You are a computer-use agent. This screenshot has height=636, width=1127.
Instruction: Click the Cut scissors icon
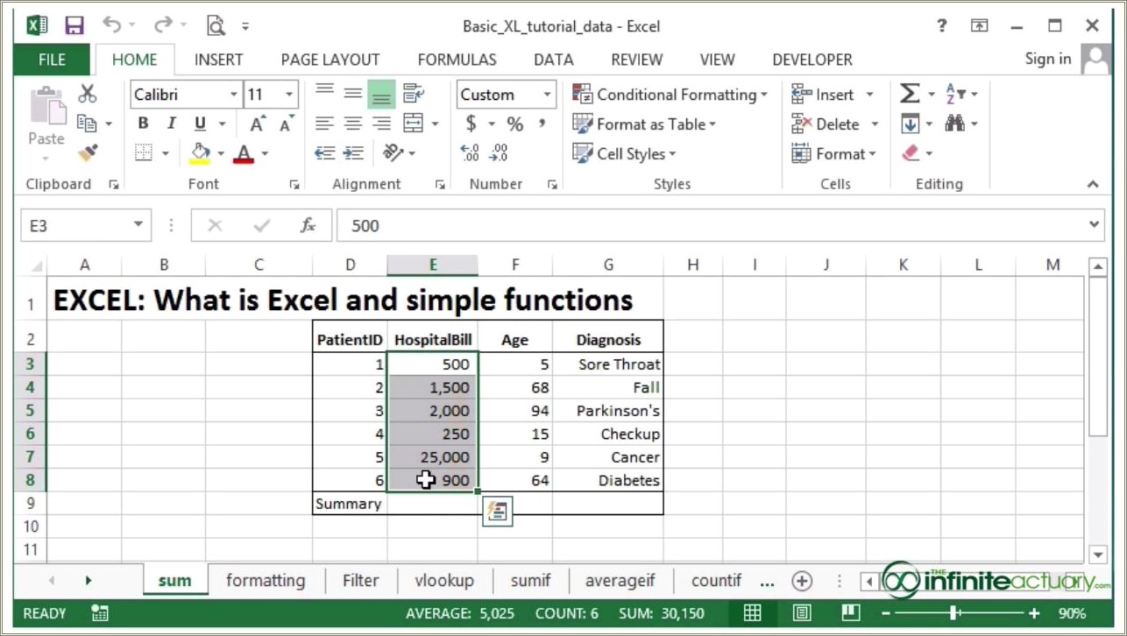tap(88, 94)
